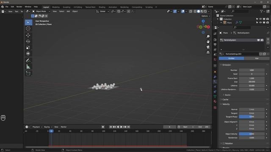
Task: Open the Modifier wrench properties tab
Action: tap(215, 77)
